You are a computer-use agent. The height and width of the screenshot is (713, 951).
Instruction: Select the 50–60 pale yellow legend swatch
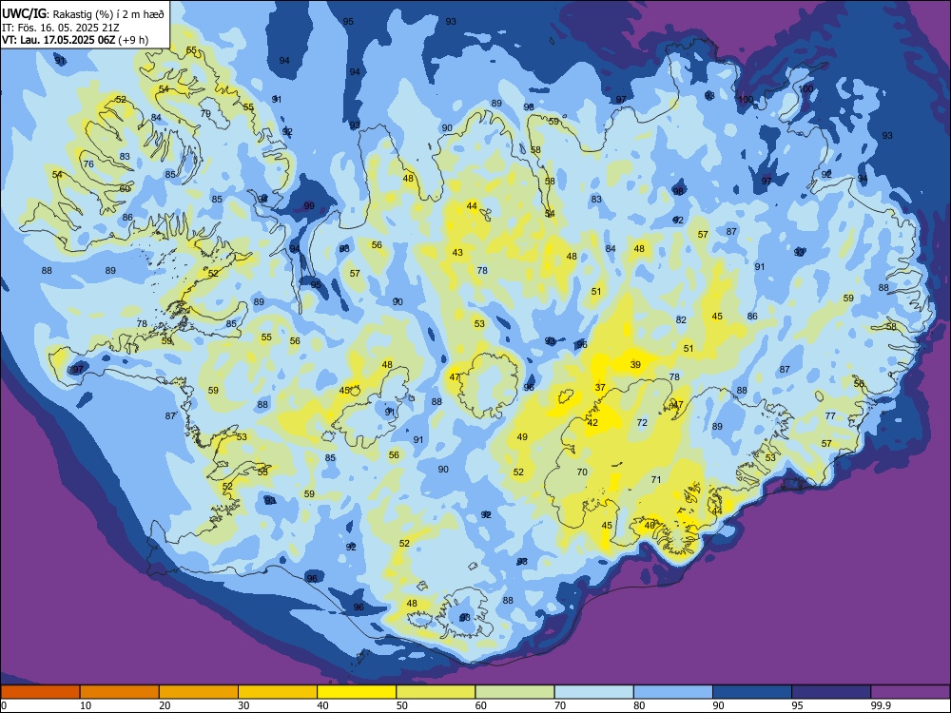[x=436, y=692]
